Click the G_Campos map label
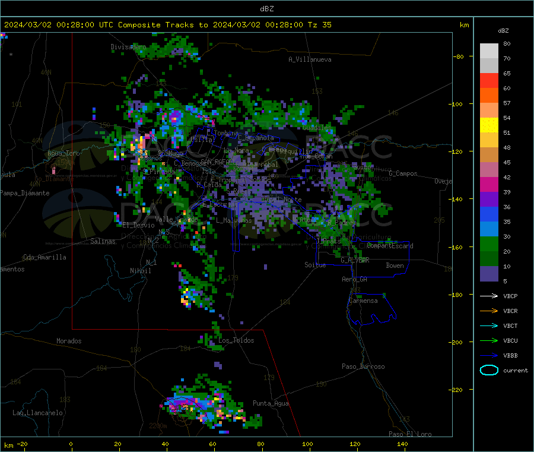 403,173
